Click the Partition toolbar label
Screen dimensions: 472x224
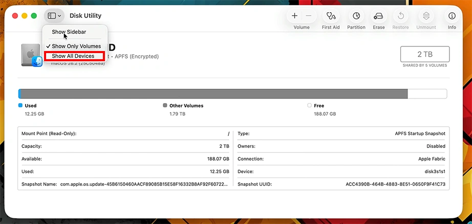[356, 27]
